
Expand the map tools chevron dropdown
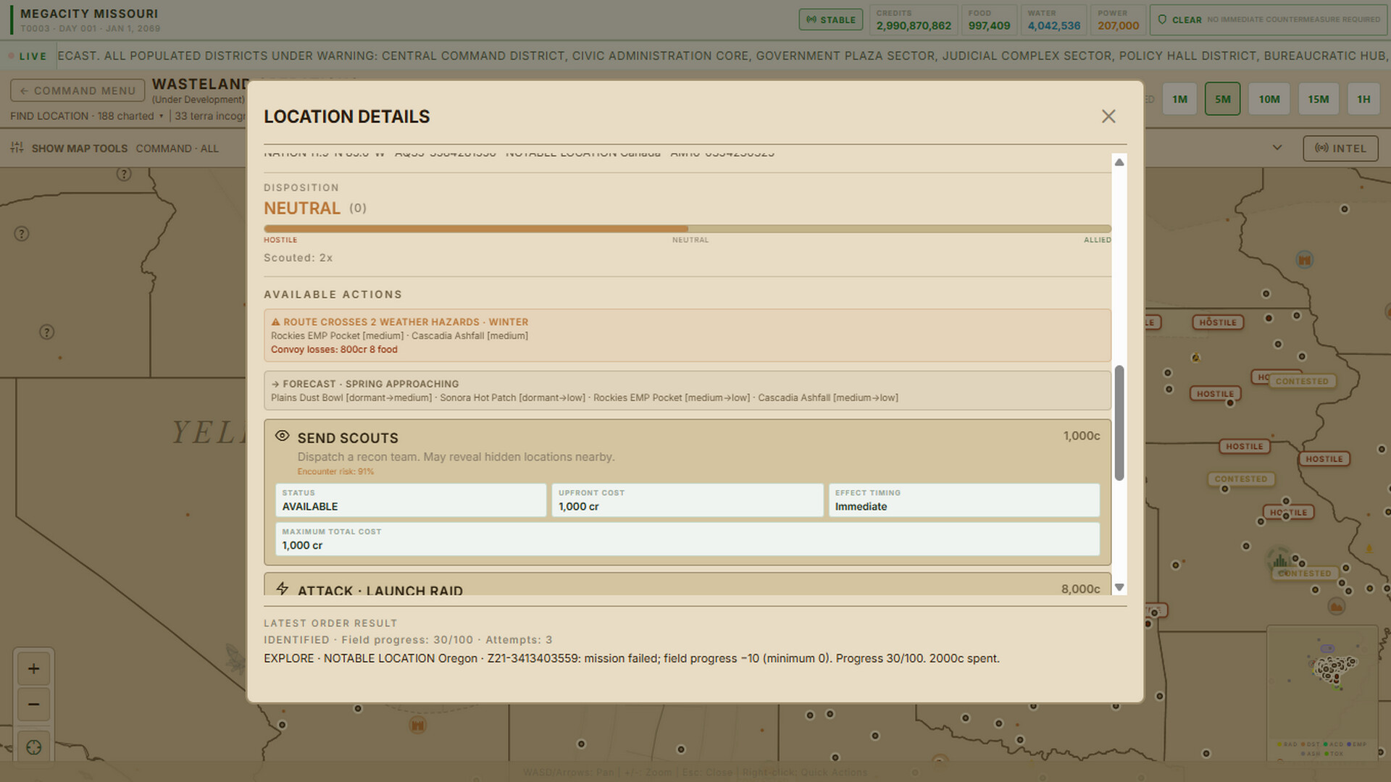(x=1277, y=148)
